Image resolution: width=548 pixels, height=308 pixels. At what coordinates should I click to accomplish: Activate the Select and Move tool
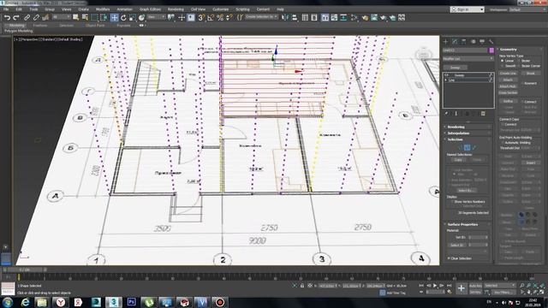[x=114, y=17]
